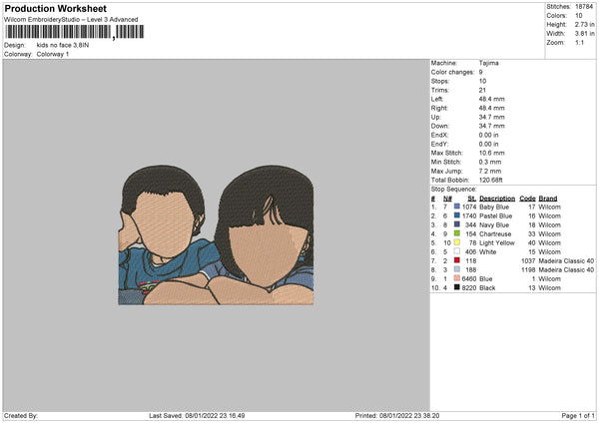Click the 'Madeira Classic 40' brand in row 7
This screenshot has height=423, width=599.
[x=566, y=260]
